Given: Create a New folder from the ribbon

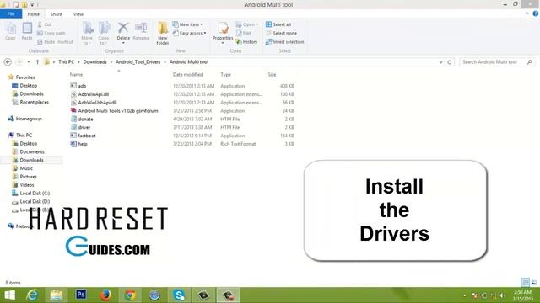Looking at the screenshot, I should click(x=163, y=34).
